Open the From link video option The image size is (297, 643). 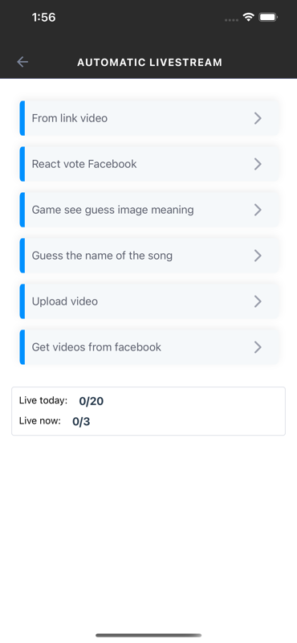click(149, 118)
